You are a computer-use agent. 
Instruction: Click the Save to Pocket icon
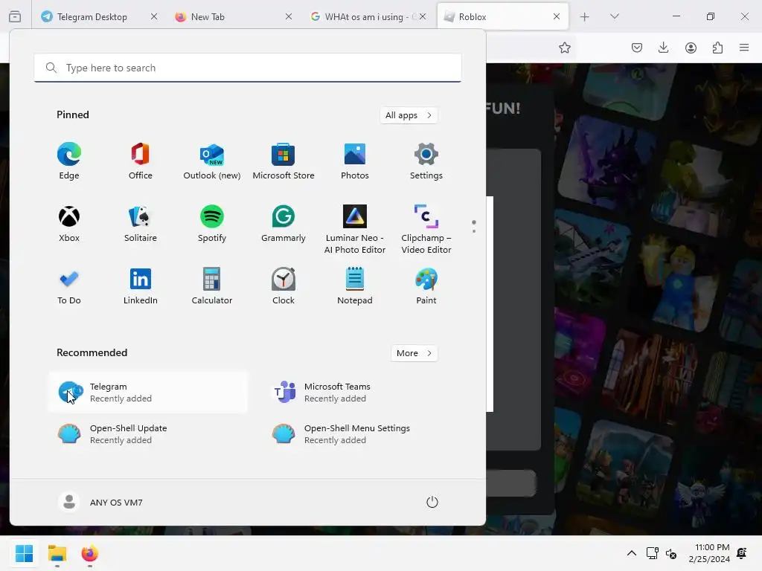coord(637,48)
